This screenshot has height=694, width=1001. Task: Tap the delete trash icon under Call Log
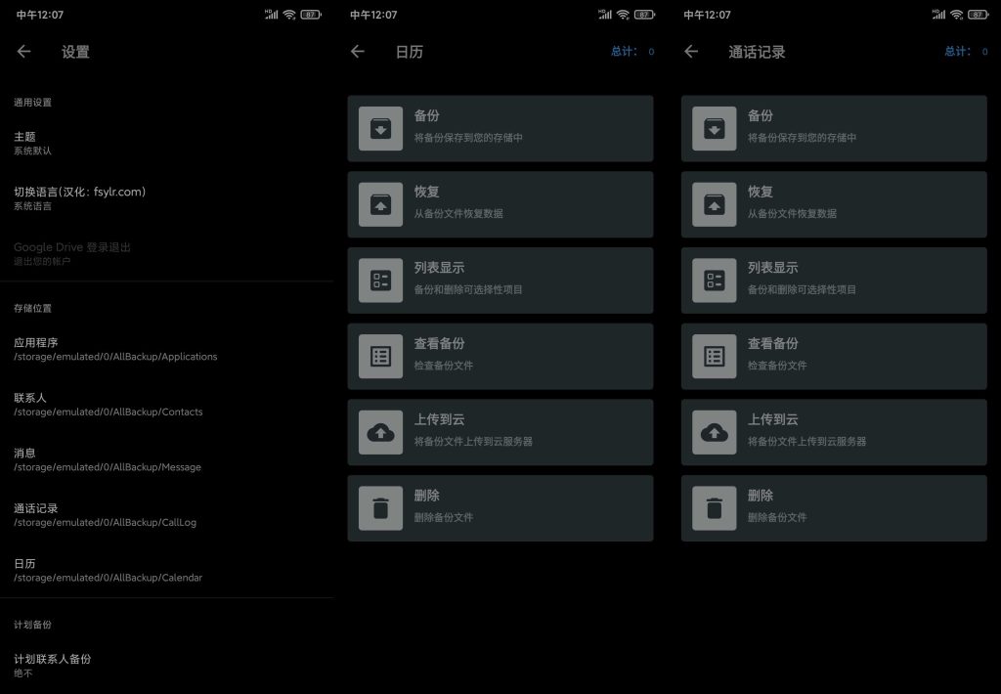point(715,507)
